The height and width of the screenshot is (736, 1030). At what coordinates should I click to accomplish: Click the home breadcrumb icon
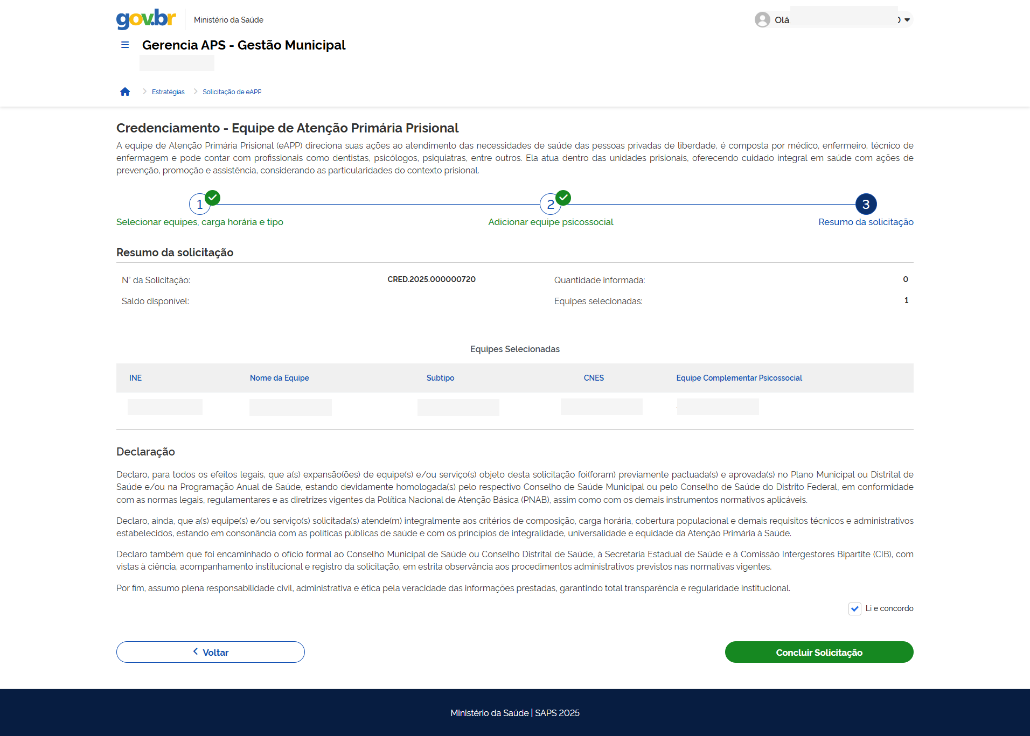coord(125,92)
